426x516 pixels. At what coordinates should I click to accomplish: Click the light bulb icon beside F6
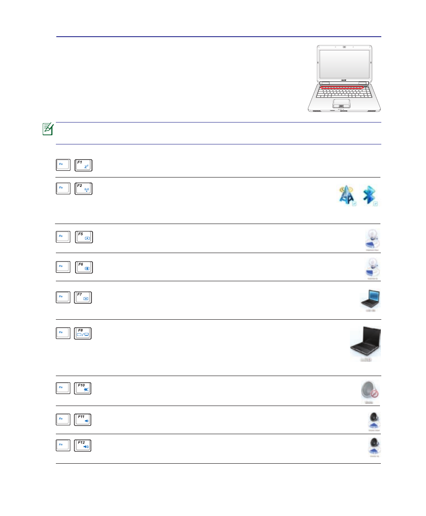pyautogui.click(x=372, y=269)
